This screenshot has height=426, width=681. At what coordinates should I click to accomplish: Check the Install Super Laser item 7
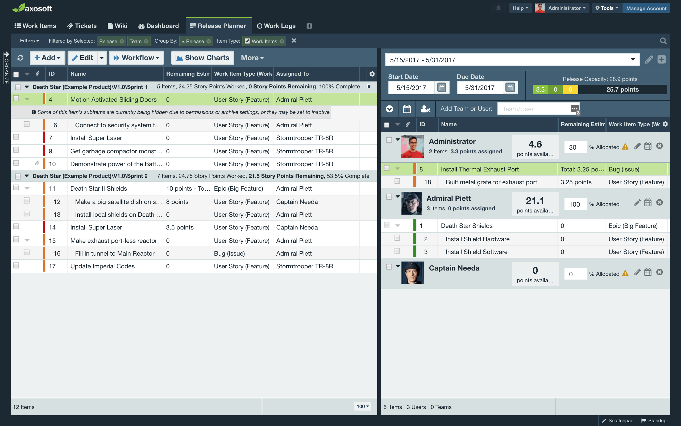16,137
